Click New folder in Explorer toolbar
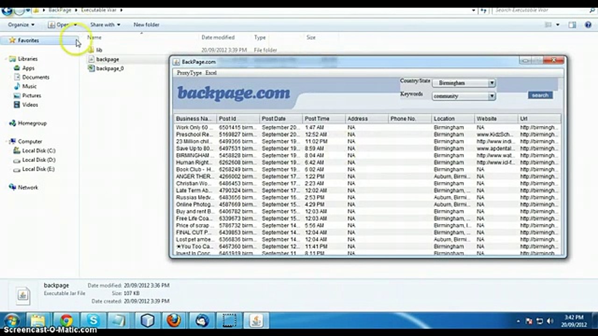This screenshot has width=598, height=336. (146, 25)
